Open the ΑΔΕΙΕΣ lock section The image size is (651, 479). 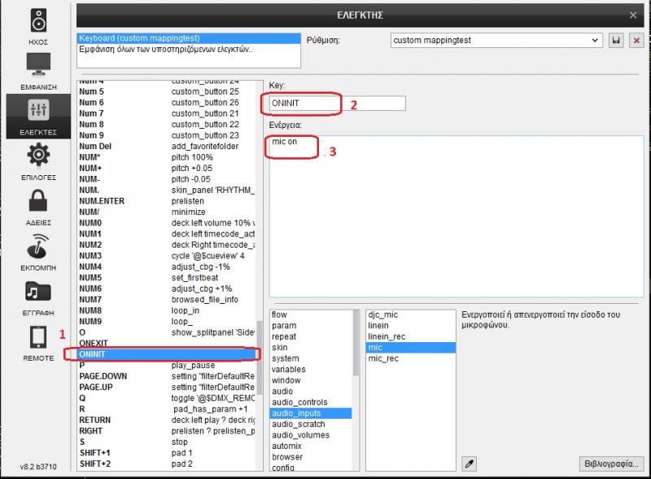(37, 204)
